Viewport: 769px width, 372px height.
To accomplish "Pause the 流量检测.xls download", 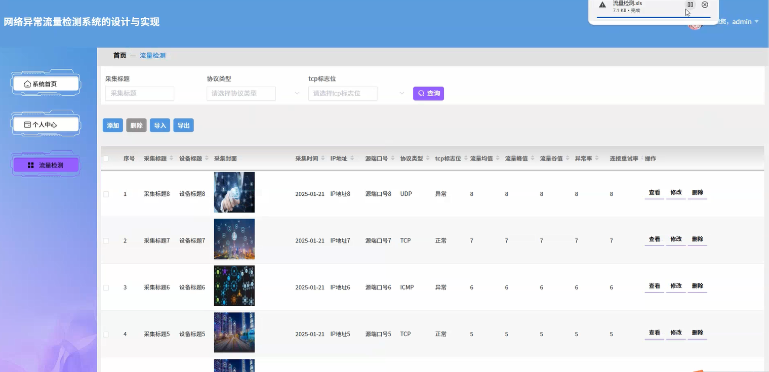I will pyautogui.click(x=690, y=5).
